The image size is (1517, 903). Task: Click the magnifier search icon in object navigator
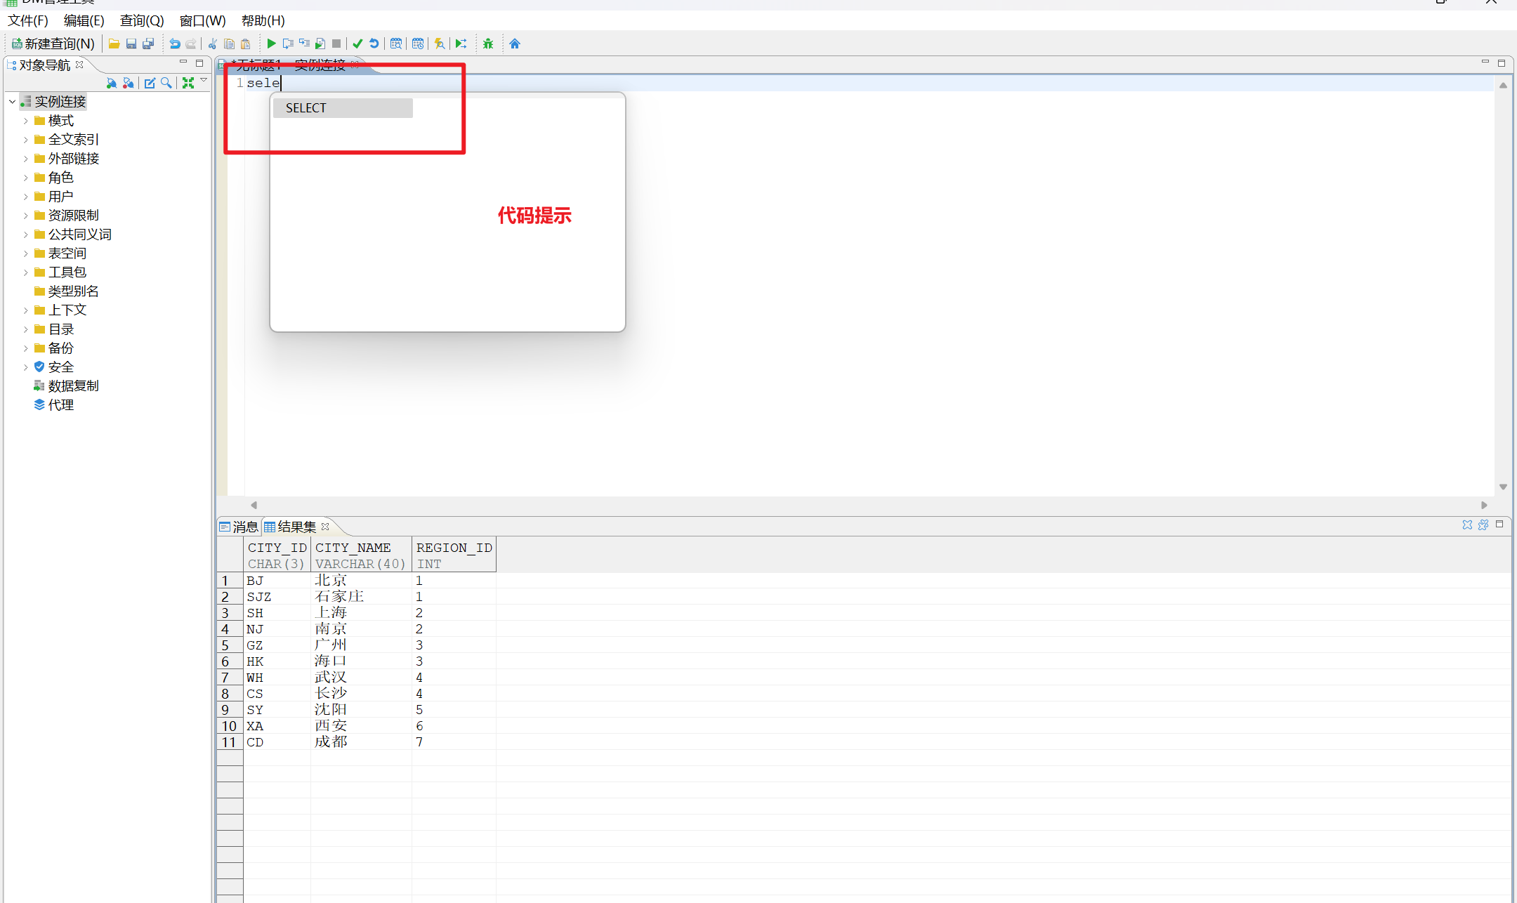point(166,83)
